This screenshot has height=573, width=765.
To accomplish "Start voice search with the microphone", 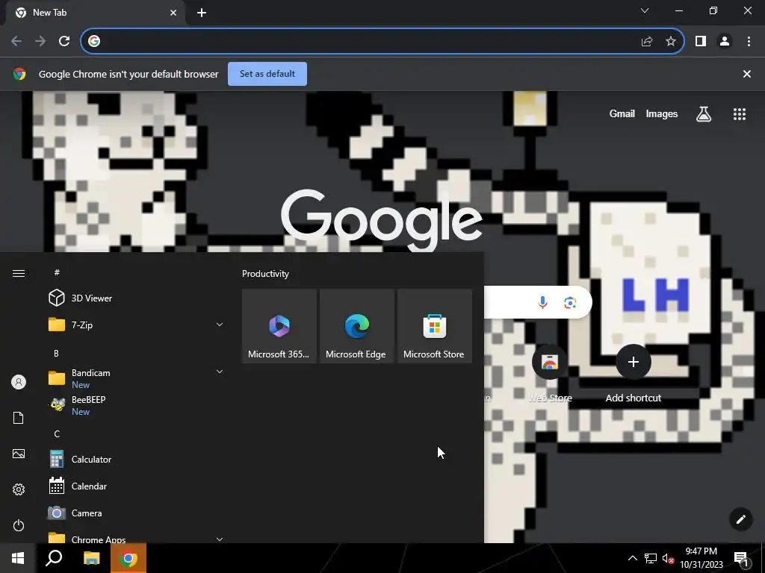I will [x=542, y=303].
